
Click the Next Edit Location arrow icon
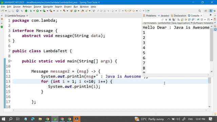(130, 11)
